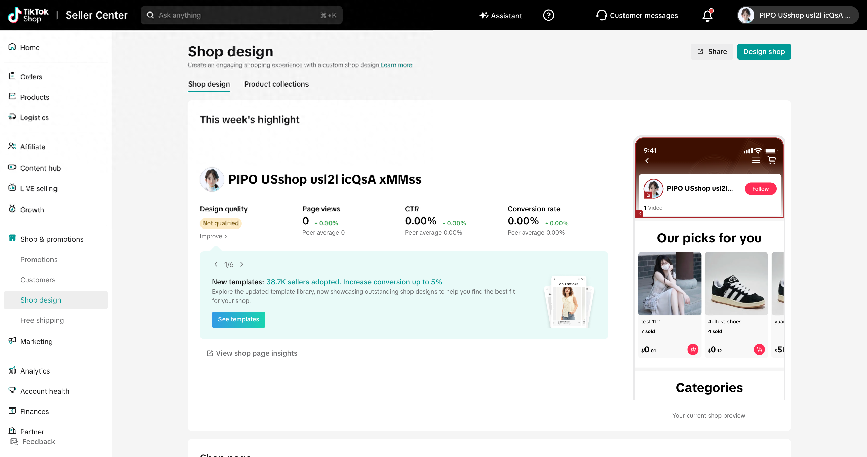The height and width of the screenshot is (457, 867).
Task: Click the test 1111 product thumbnail
Action: pyautogui.click(x=670, y=284)
